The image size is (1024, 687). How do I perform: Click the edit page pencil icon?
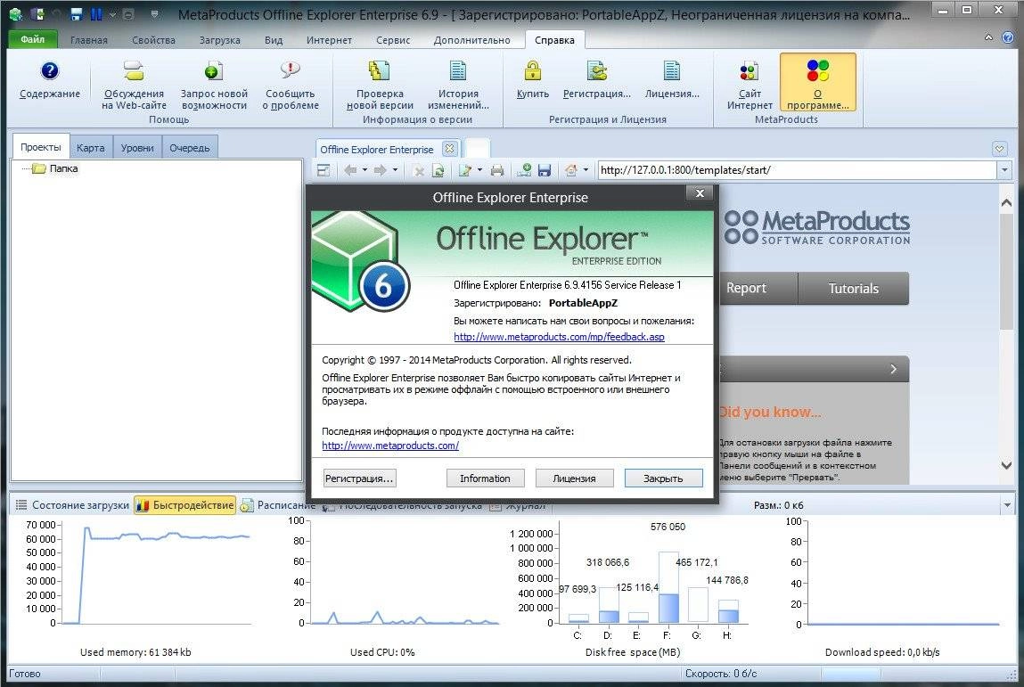pyautogui.click(x=465, y=170)
